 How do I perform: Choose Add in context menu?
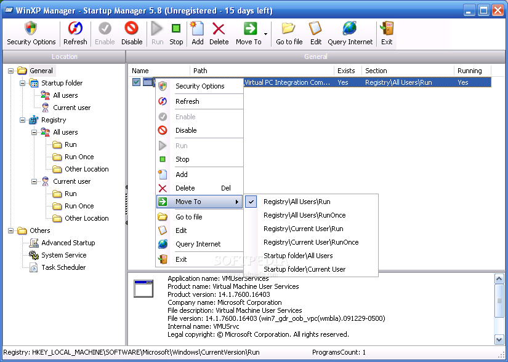pos(200,175)
